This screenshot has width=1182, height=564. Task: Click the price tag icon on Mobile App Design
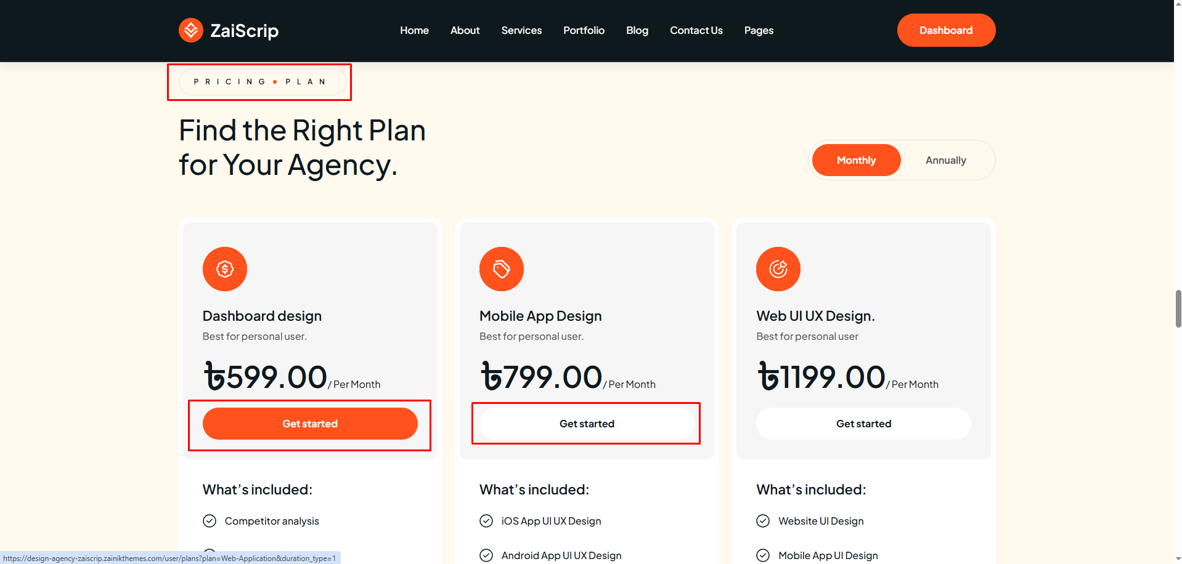tap(502, 269)
